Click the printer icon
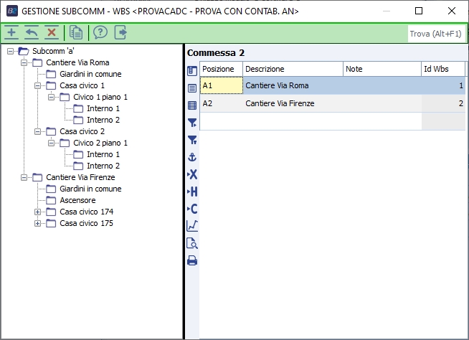 (x=192, y=260)
